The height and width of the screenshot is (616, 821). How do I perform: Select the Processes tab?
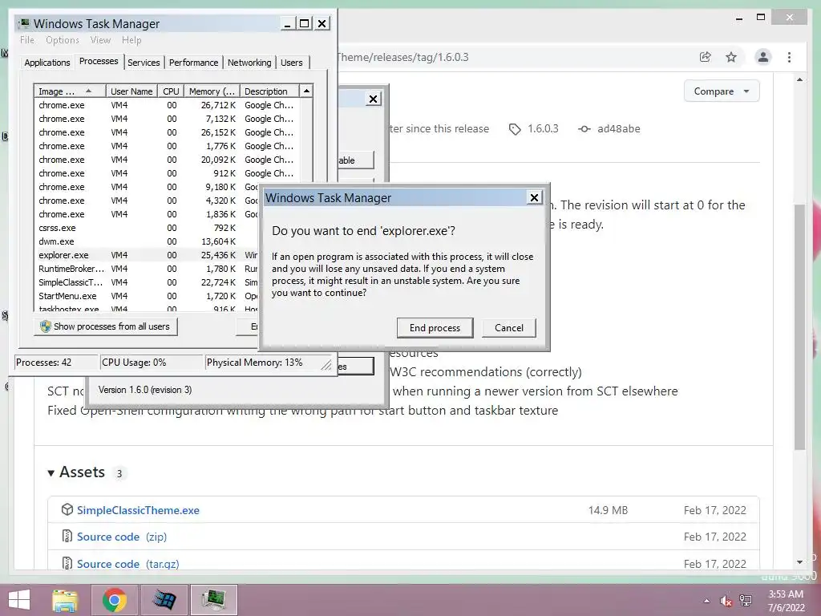(x=99, y=61)
